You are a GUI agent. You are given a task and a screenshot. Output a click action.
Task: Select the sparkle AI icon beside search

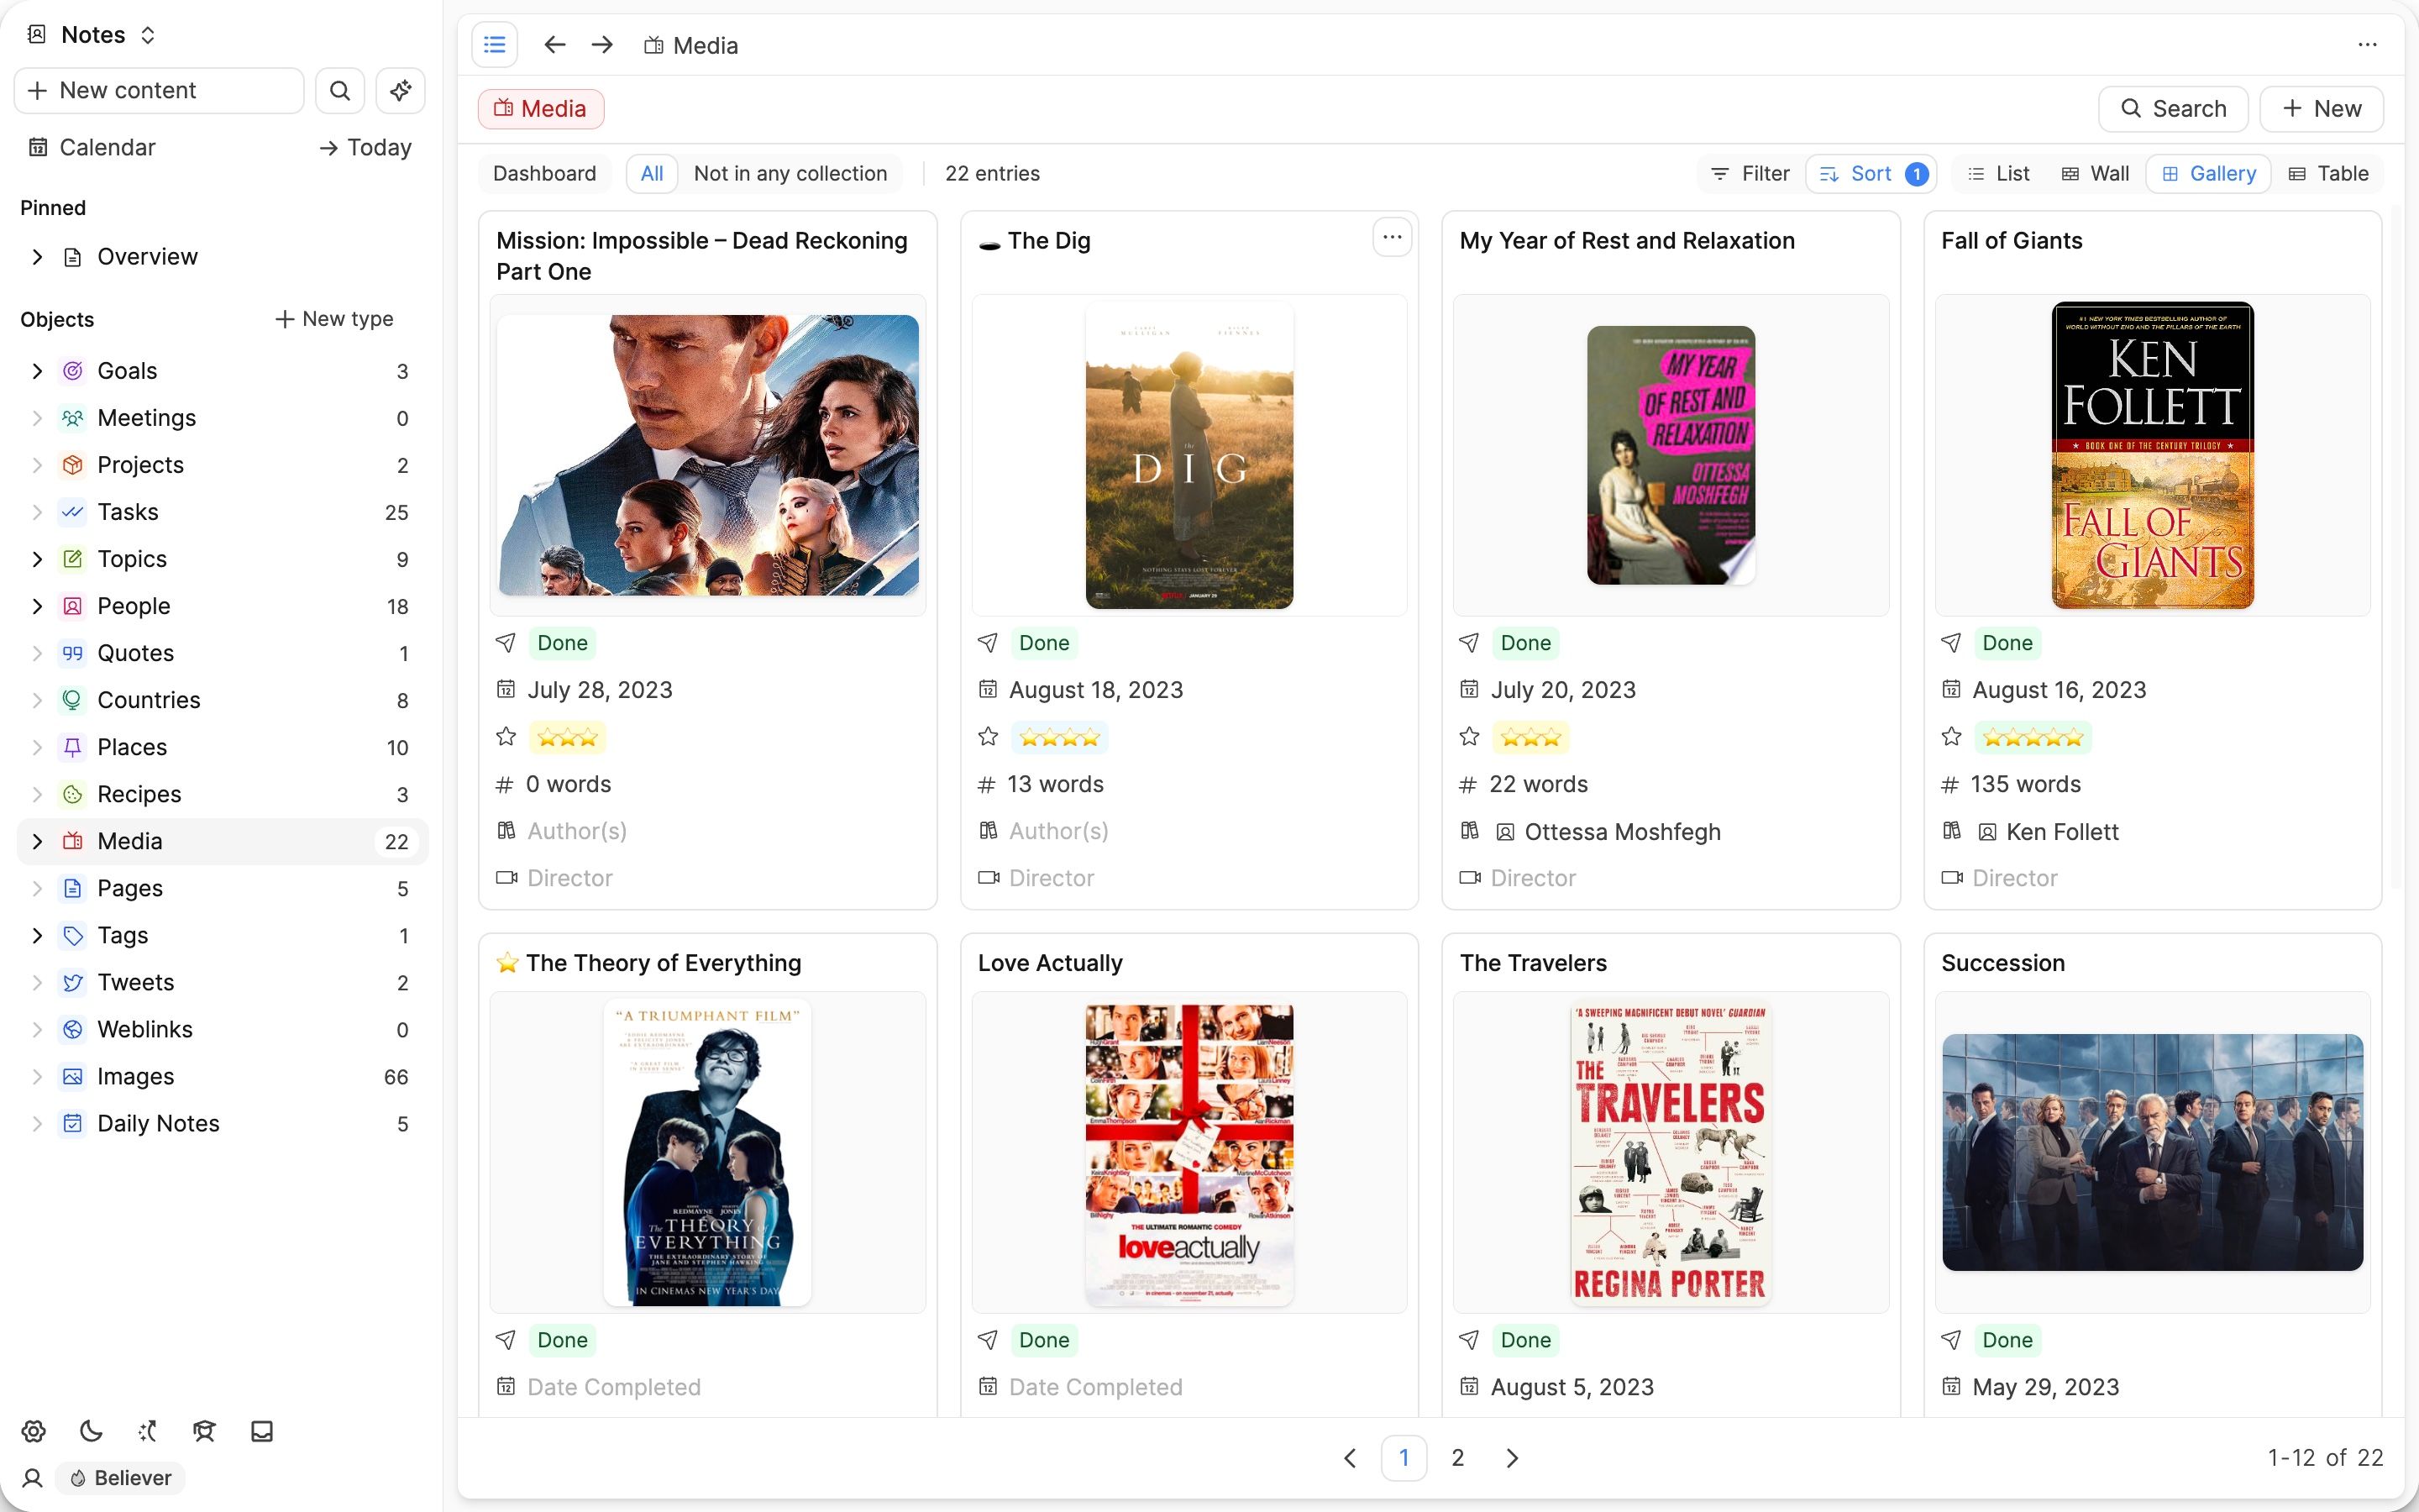point(400,90)
